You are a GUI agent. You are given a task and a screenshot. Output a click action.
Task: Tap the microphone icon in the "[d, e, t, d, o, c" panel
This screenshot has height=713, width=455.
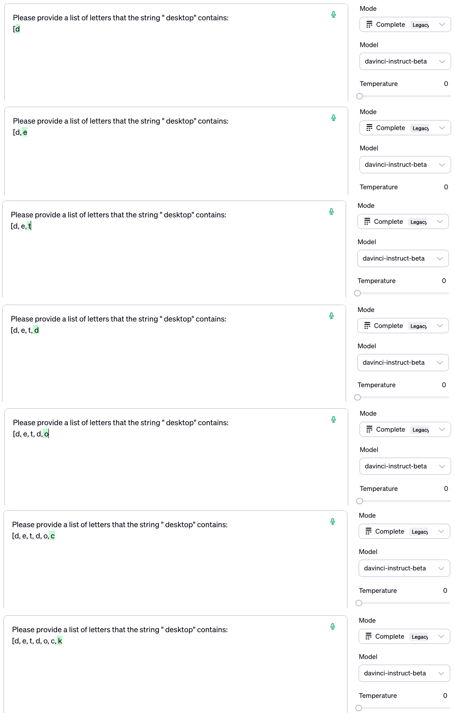(333, 522)
